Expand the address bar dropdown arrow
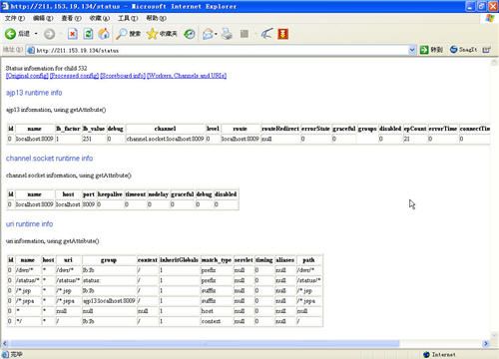The width and height of the screenshot is (499, 359). pos(412,50)
